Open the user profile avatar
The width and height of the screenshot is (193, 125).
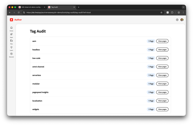click(x=182, y=20)
